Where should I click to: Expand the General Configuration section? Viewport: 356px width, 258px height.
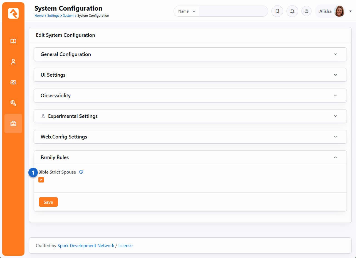pos(190,54)
